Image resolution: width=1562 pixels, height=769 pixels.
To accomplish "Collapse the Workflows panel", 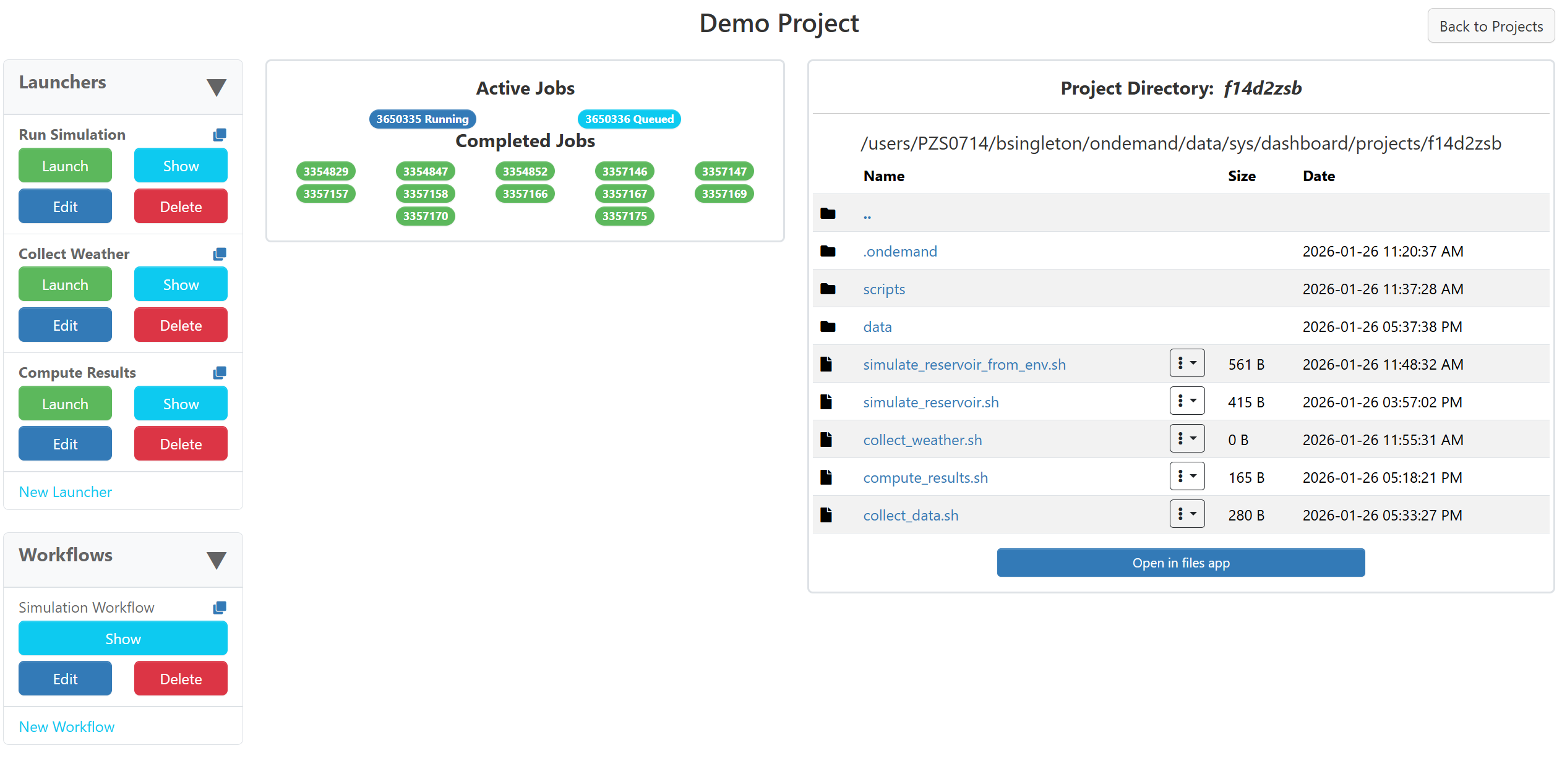I will pos(217,560).
